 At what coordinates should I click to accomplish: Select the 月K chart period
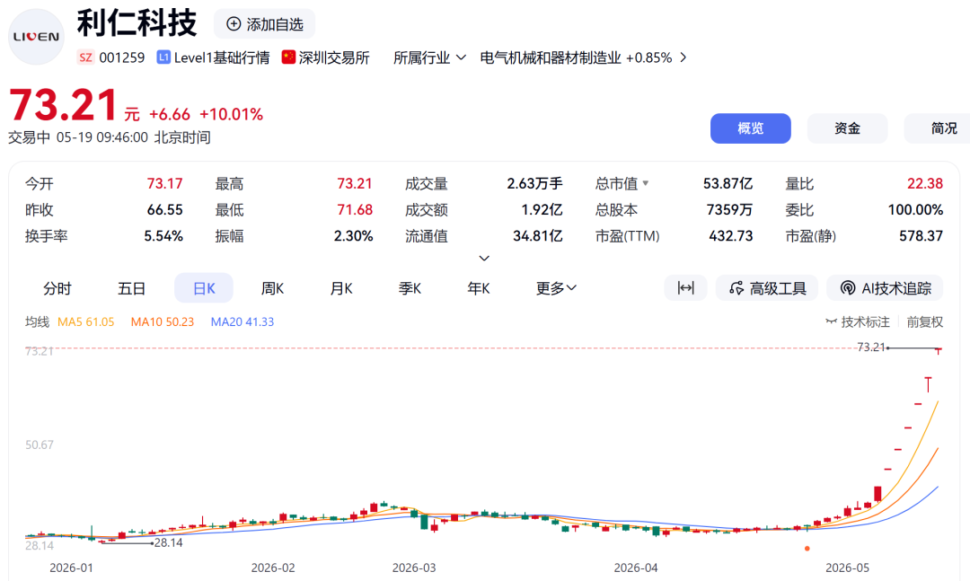341,288
